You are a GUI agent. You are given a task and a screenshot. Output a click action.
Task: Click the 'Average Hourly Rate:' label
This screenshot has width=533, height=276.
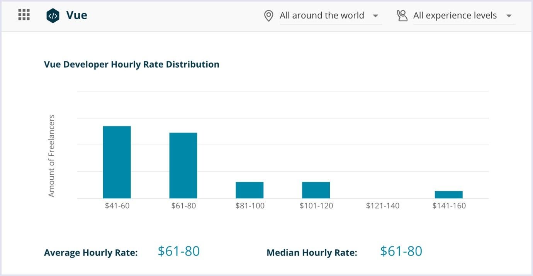coord(91,253)
